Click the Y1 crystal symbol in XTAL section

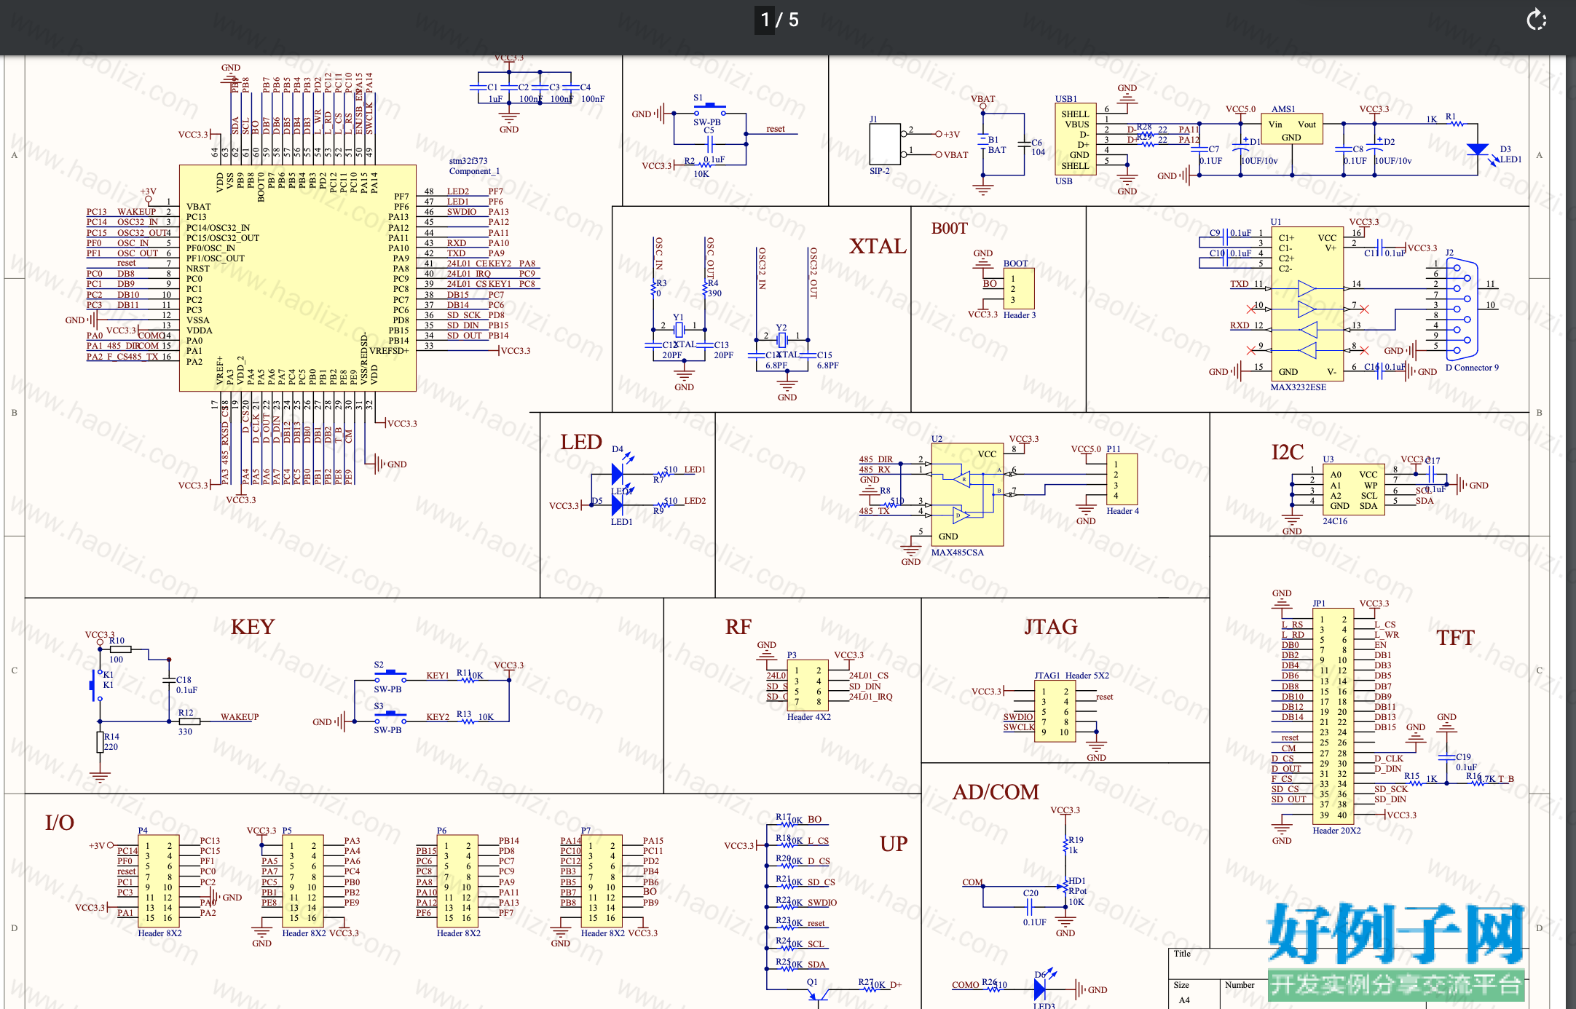[679, 330]
